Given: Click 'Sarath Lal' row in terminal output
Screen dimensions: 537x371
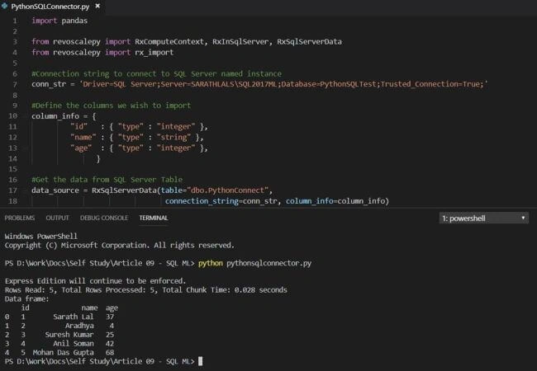Looking at the screenshot, I should [x=59, y=317].
